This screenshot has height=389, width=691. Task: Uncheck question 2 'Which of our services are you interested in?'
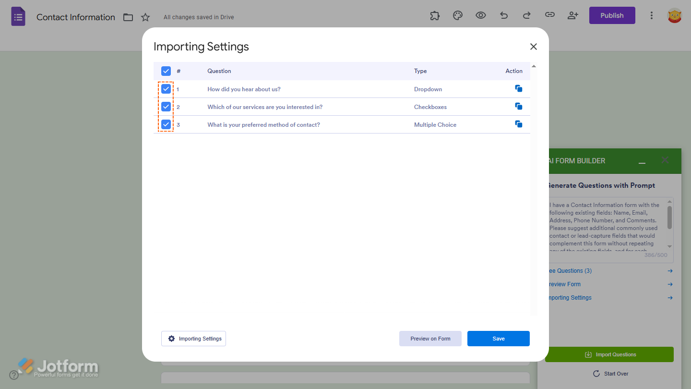tap(166, 106)
